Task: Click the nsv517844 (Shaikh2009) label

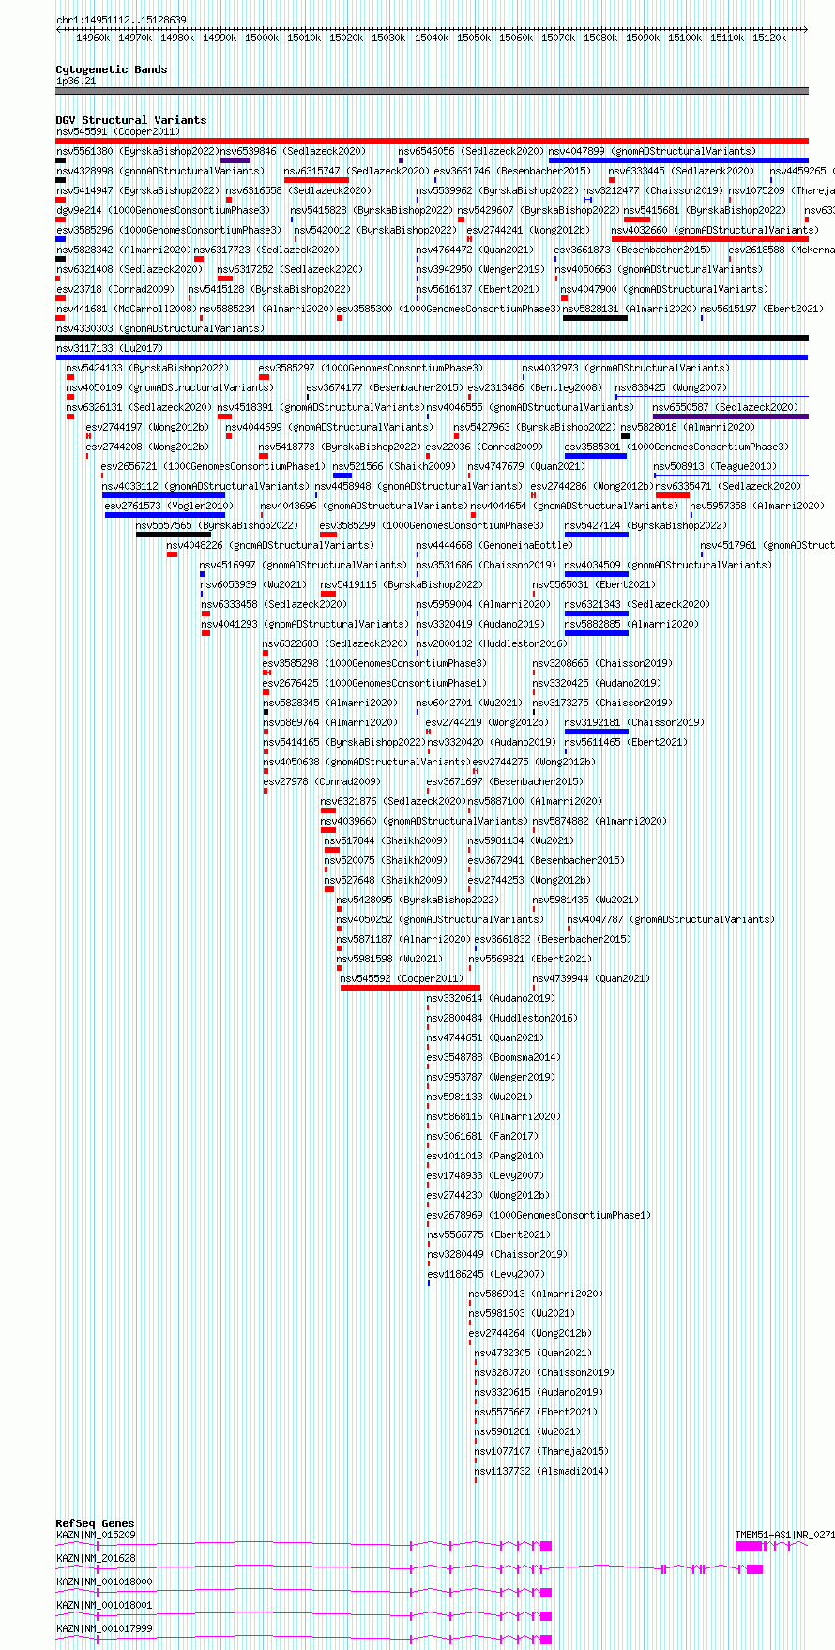Action: (x=386, y=840)
